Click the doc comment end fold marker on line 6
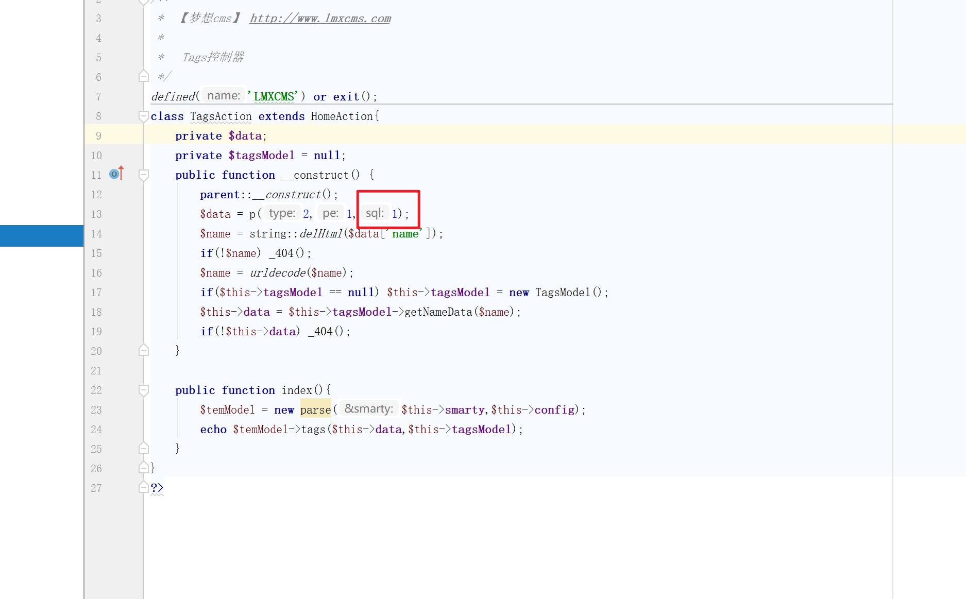The height and width of the screenshot is (599, 966). tap(144, 76)
